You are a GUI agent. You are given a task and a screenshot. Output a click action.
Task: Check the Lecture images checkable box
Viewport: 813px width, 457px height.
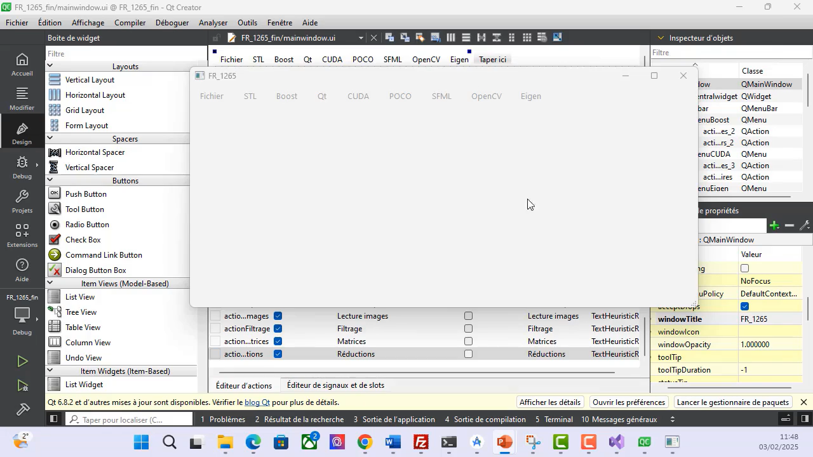pos(468,316)
